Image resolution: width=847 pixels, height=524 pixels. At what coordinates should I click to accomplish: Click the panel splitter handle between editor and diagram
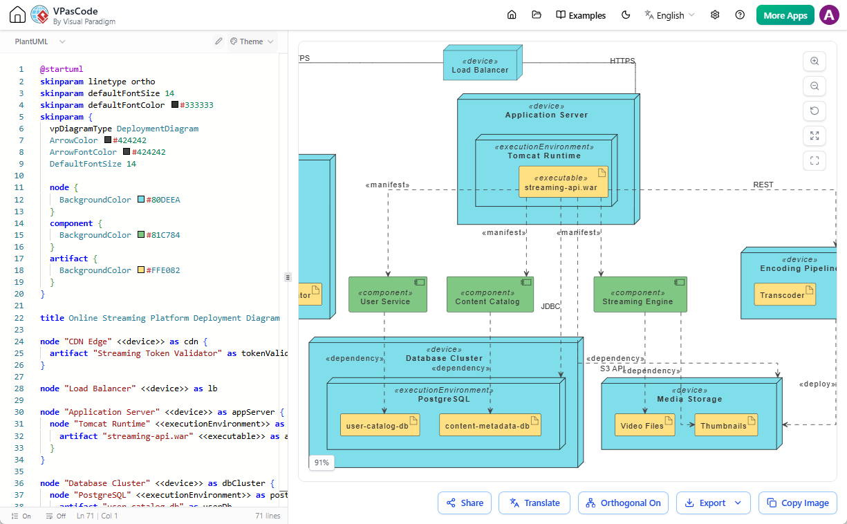tap(288, 277)
